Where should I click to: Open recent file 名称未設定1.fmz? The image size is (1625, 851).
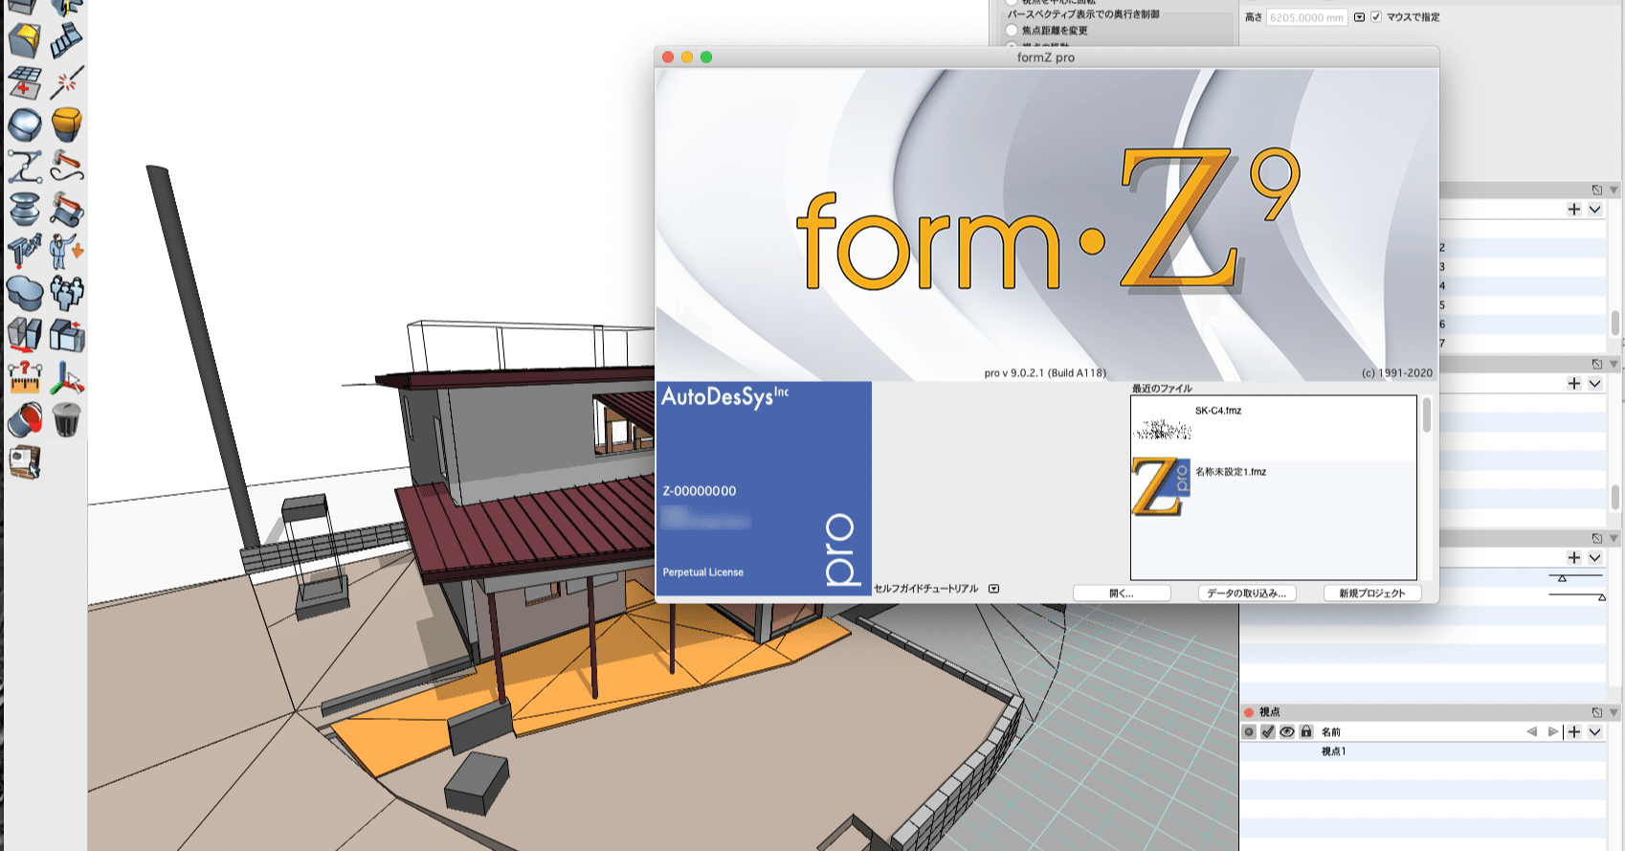pyautogui.click(x=1231, y=472)
